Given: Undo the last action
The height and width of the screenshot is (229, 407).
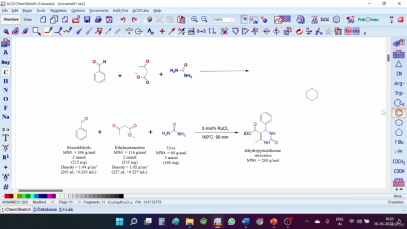Looking at the screenshot, I should tap(123, 20).
